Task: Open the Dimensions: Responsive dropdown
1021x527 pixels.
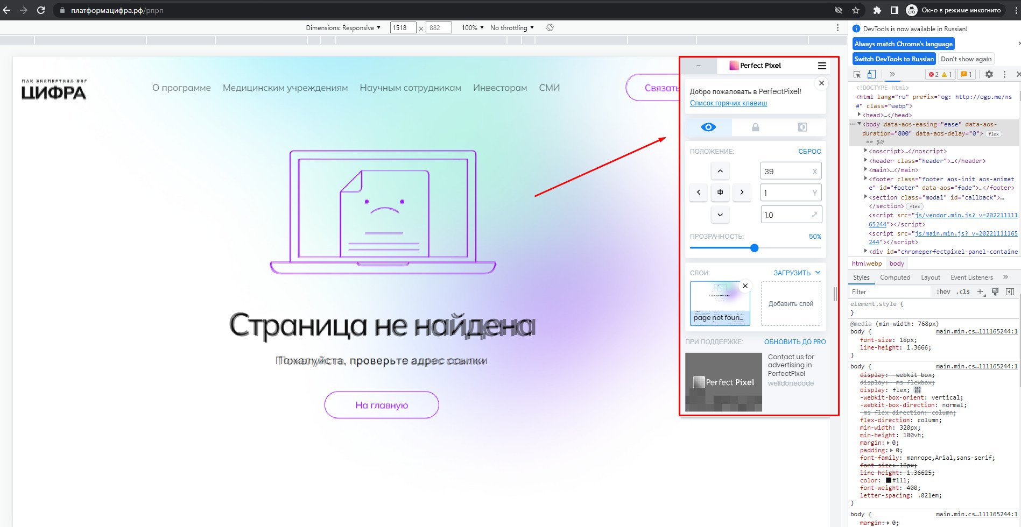Action: (343, 27)
